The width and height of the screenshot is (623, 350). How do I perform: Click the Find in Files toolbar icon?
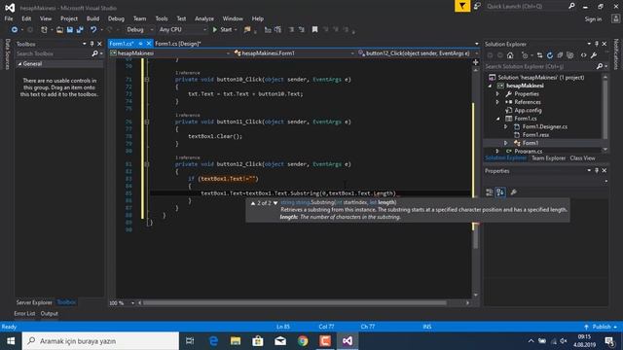pos(247,30)
